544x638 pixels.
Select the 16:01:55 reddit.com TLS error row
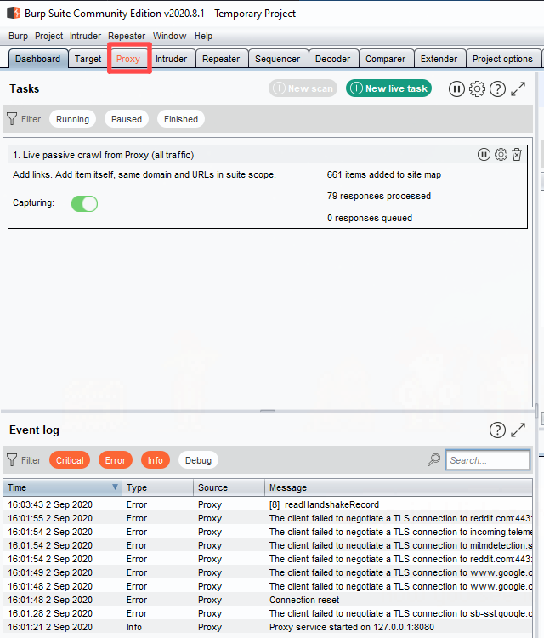268,518
